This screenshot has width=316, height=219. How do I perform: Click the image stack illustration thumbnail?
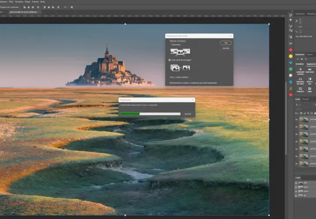180,68
